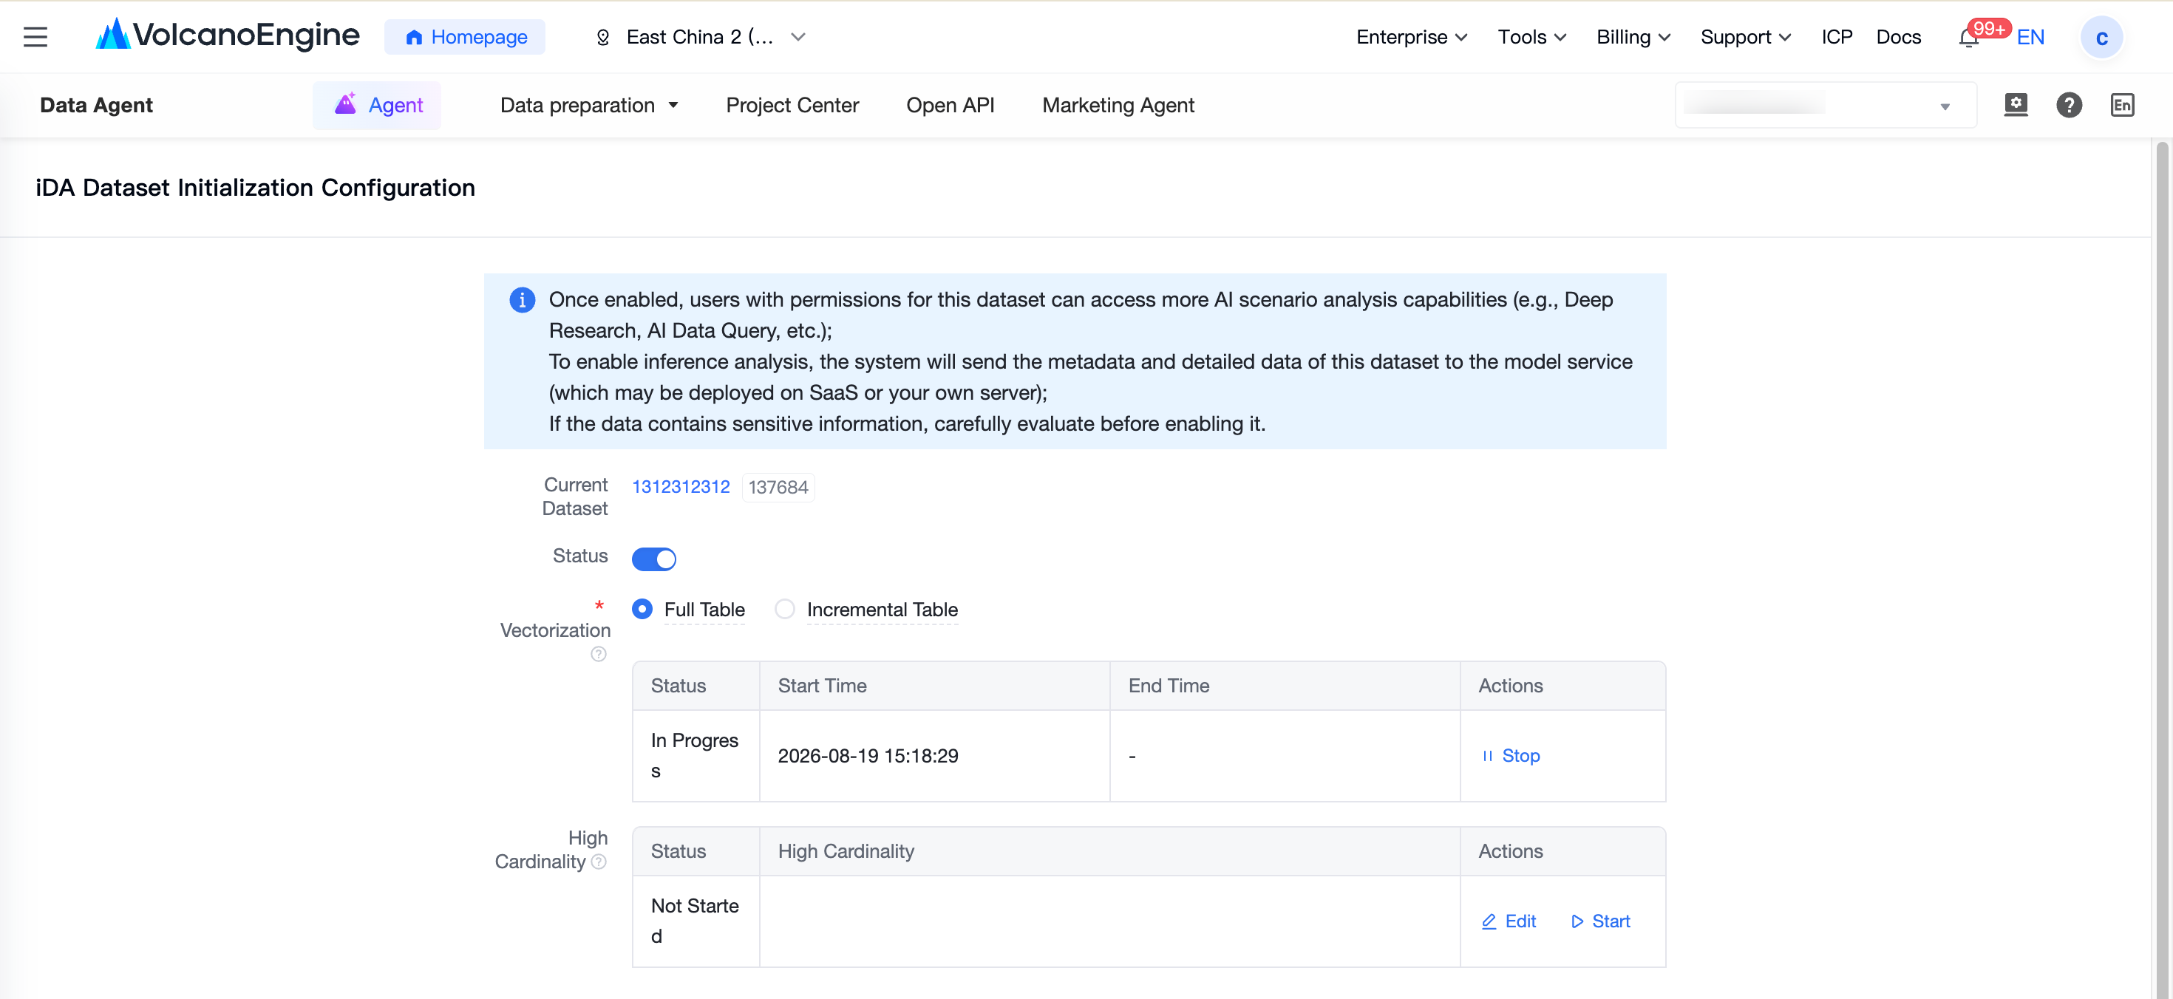Open the Docs link
Screen dimensions: 2173x999
point(1898,37)
